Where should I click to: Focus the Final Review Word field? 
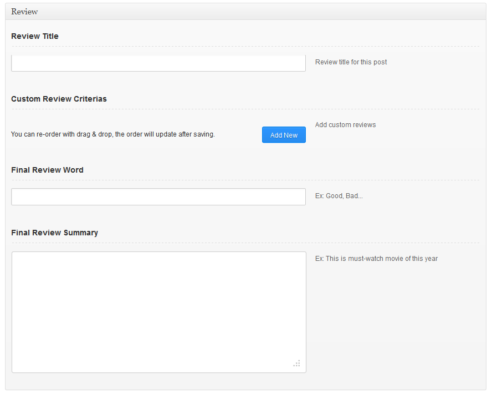point(158,196)
